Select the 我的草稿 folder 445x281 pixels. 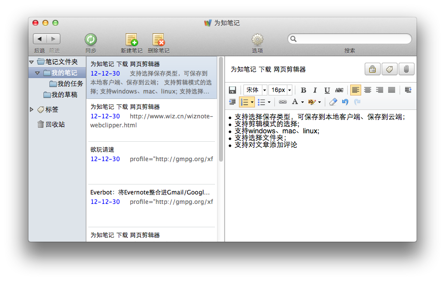tap(60, 95)
